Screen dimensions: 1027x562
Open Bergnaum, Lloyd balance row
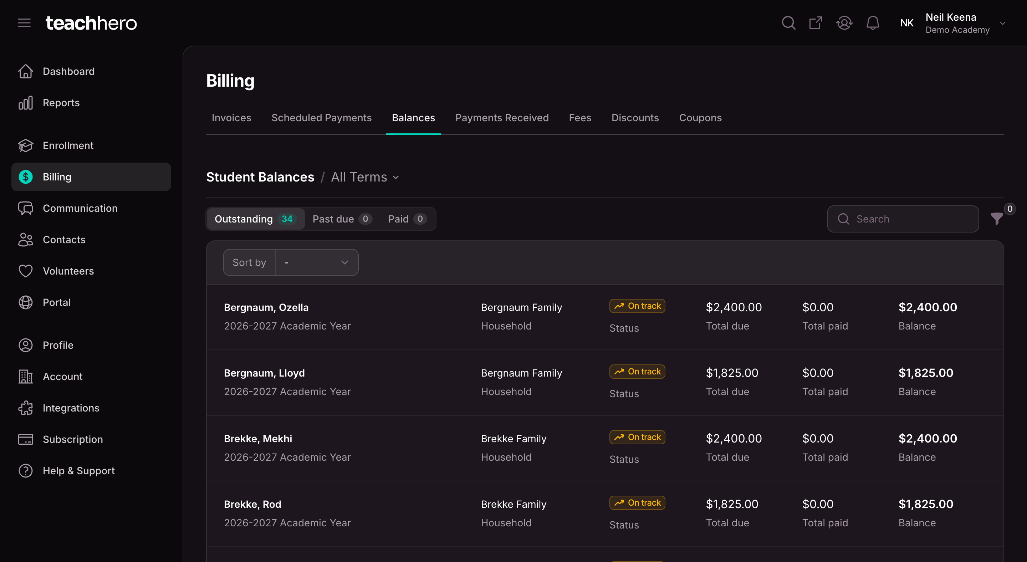click(605, 383)
